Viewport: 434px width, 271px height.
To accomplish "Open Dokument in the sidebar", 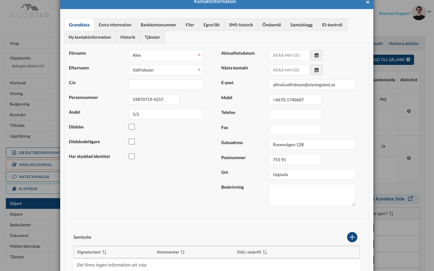I will [33, 236].
